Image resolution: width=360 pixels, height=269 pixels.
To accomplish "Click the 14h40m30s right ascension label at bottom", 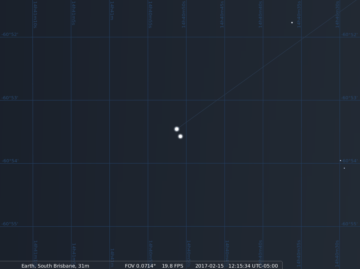I will (x=337, y=254).
